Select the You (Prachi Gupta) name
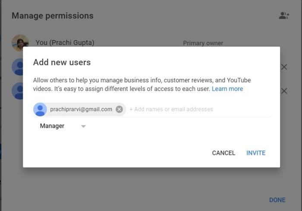The width and height of the screenshot is (302, 211). point(65,42)
